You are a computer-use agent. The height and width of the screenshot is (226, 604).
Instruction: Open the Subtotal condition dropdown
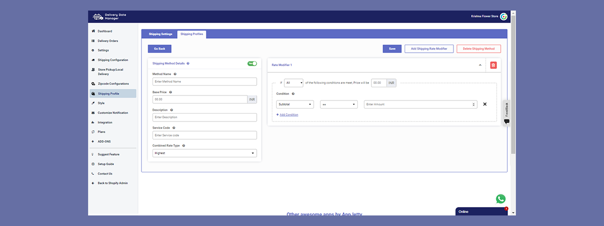294,104
